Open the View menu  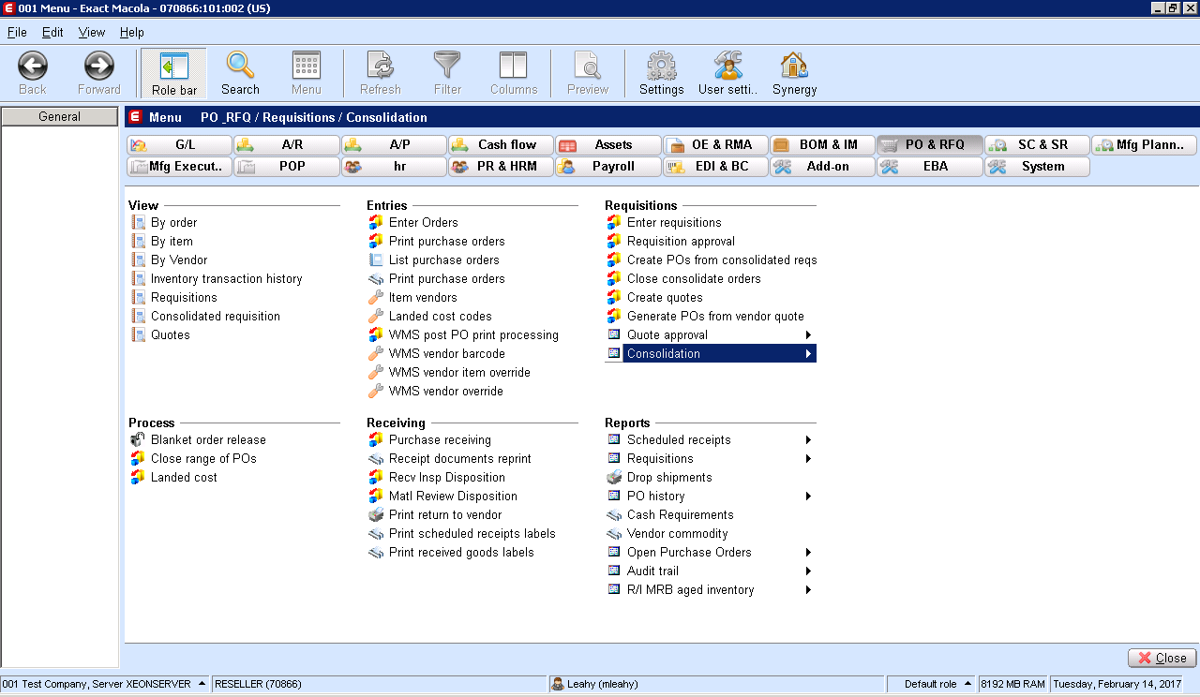[x=92, y=32]
